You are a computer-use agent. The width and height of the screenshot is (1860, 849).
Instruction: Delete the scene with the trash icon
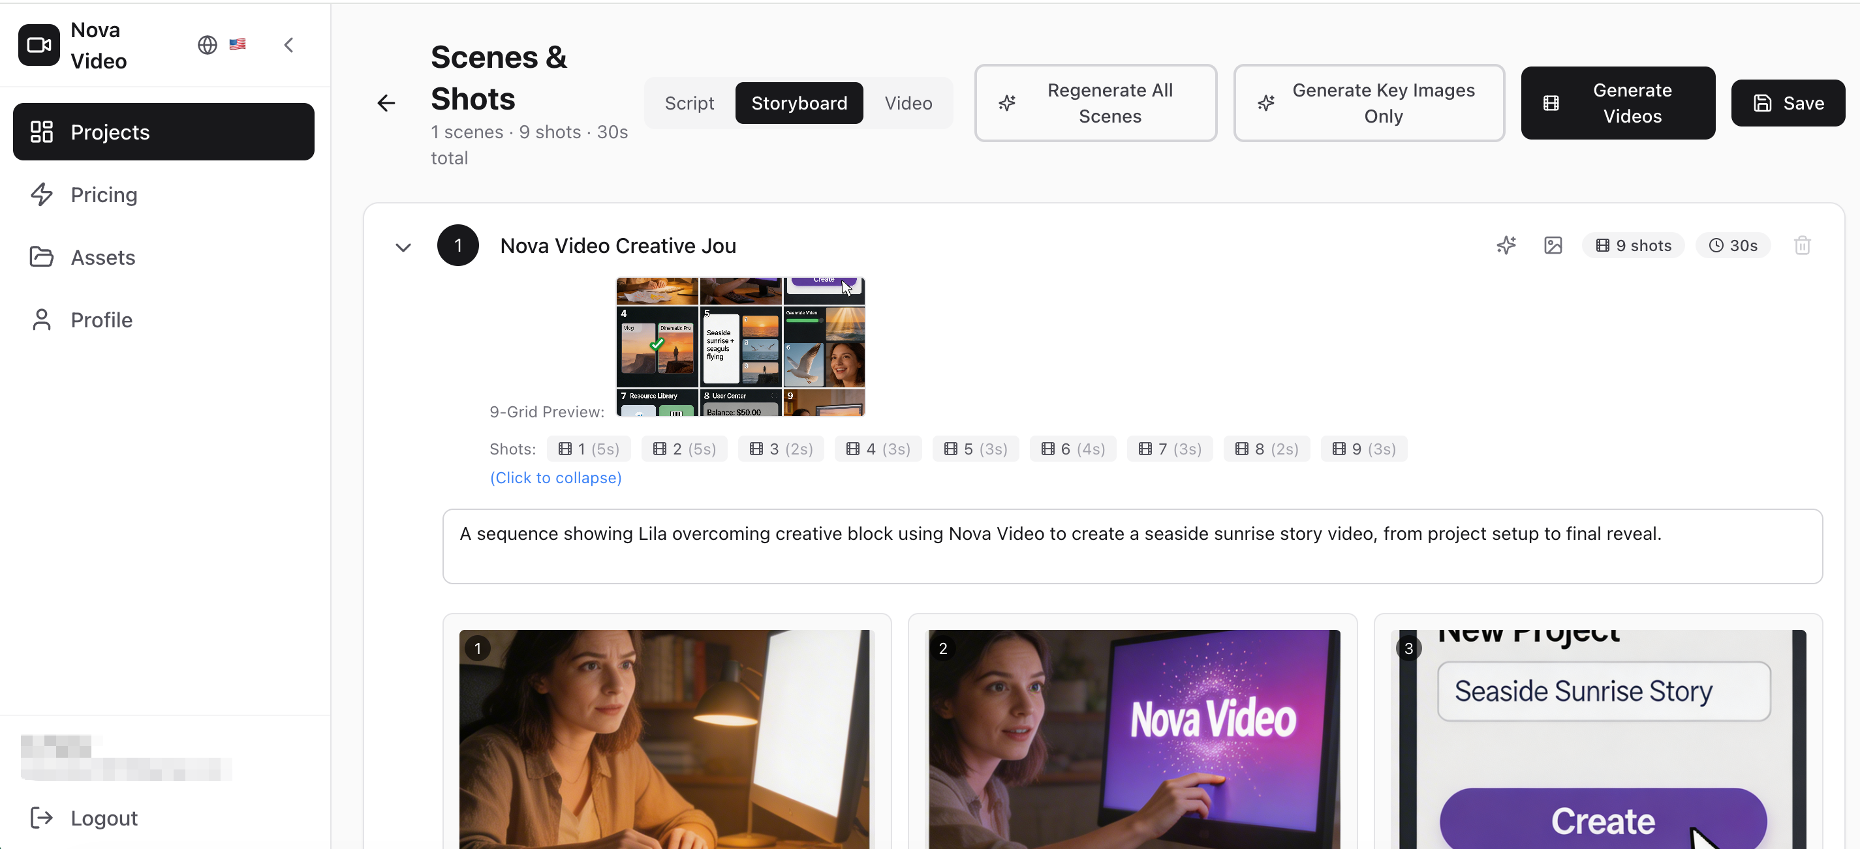pyautogui.click(x=1802, y=245)
